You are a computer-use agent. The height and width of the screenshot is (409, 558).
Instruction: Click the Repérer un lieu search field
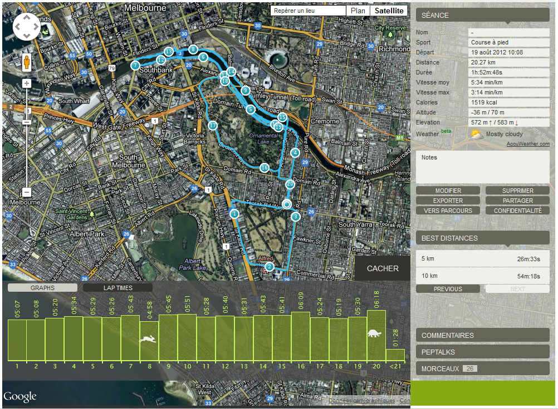pos(308,11)
